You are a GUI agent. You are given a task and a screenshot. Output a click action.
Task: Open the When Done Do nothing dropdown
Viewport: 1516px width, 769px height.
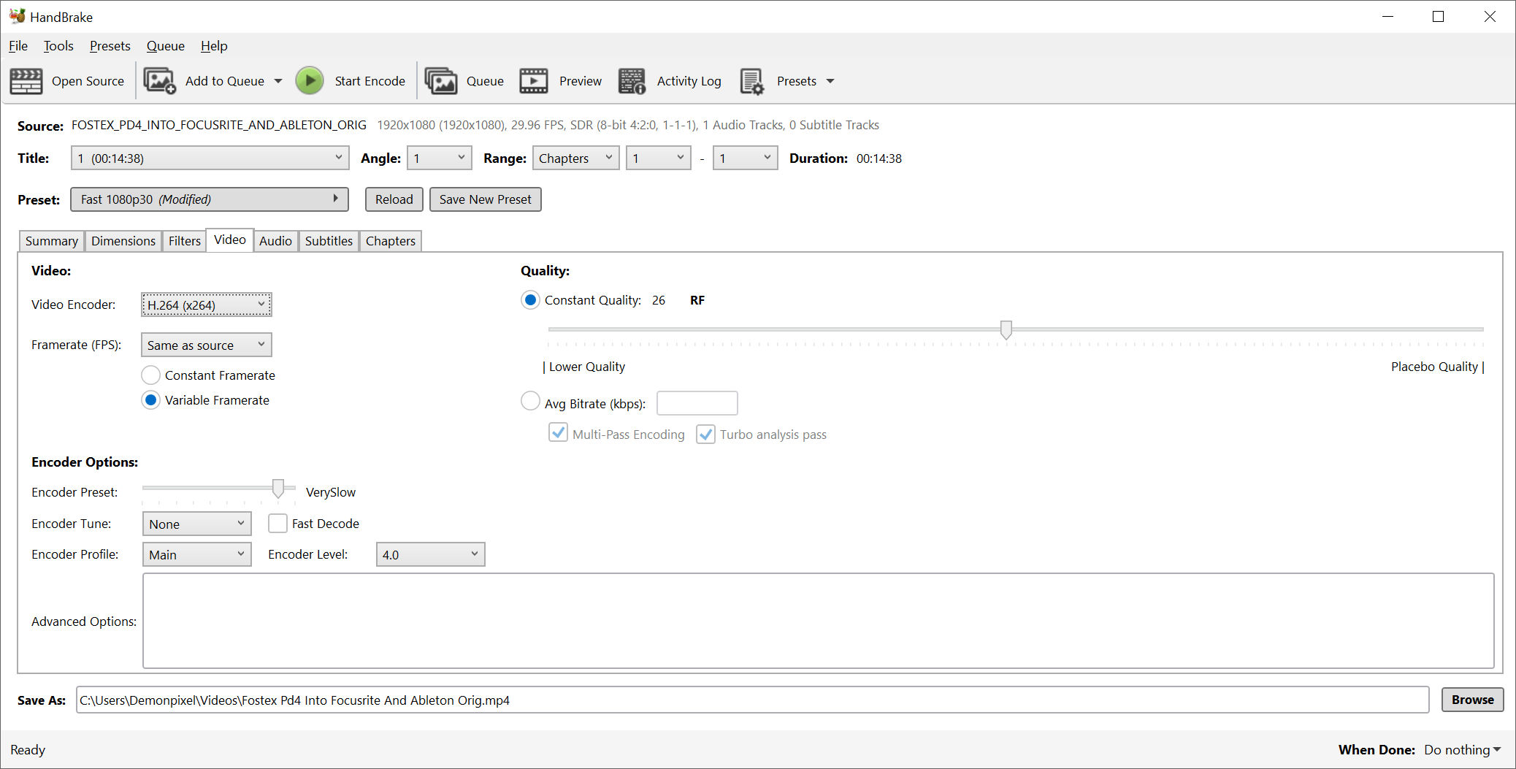point(1463,750)
